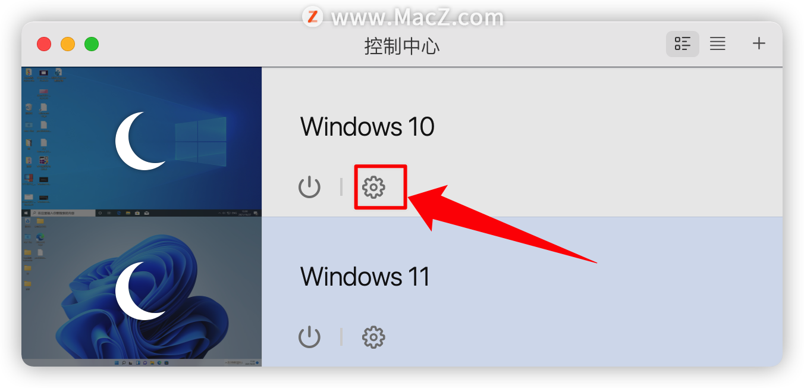Image resolution: width=804 pixels, height=388 pixels.
Task: Close the Control Center window
Action: (44, 44)
